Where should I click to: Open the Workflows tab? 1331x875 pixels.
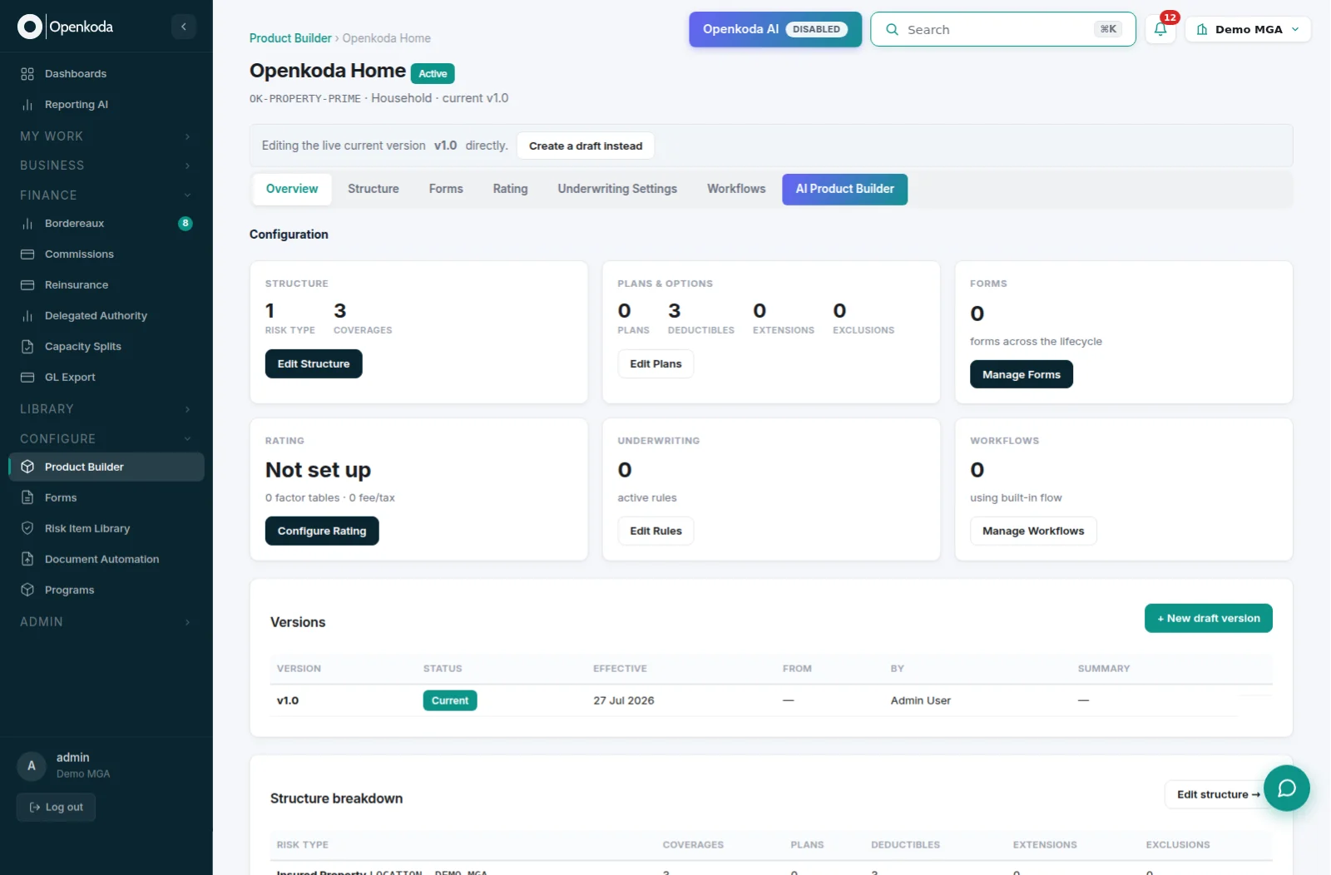click(x=736, y=190)
